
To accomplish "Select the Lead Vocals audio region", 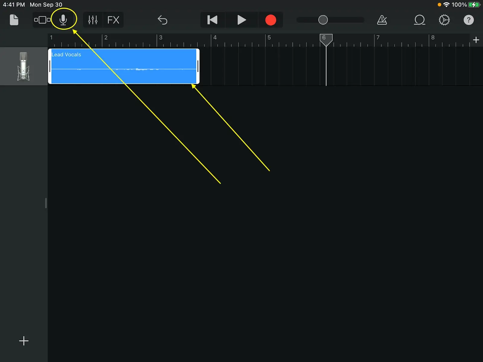I will (124, 66).
